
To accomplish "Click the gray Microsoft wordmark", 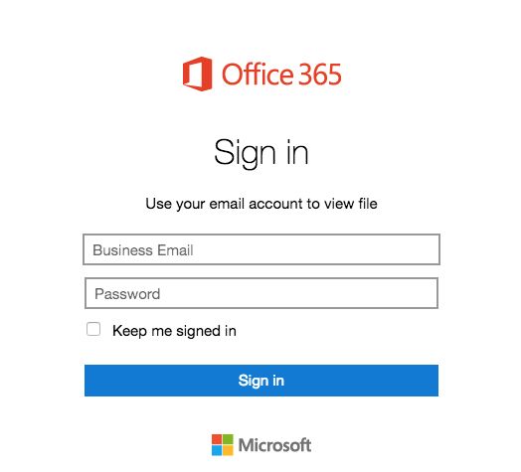I will coord(274,445).
